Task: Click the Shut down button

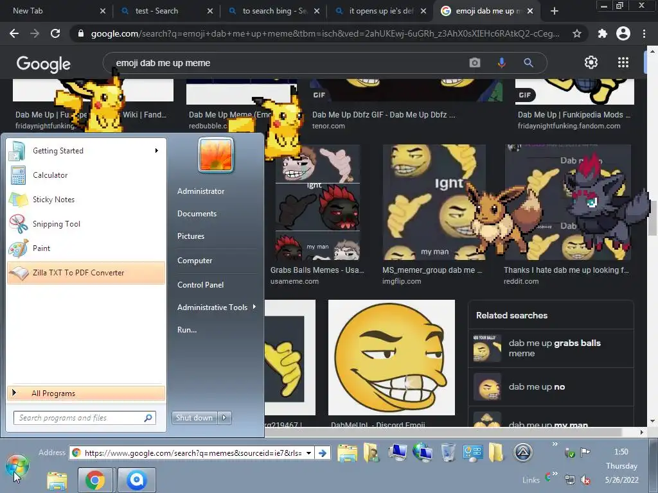Action: pos(194,417)
